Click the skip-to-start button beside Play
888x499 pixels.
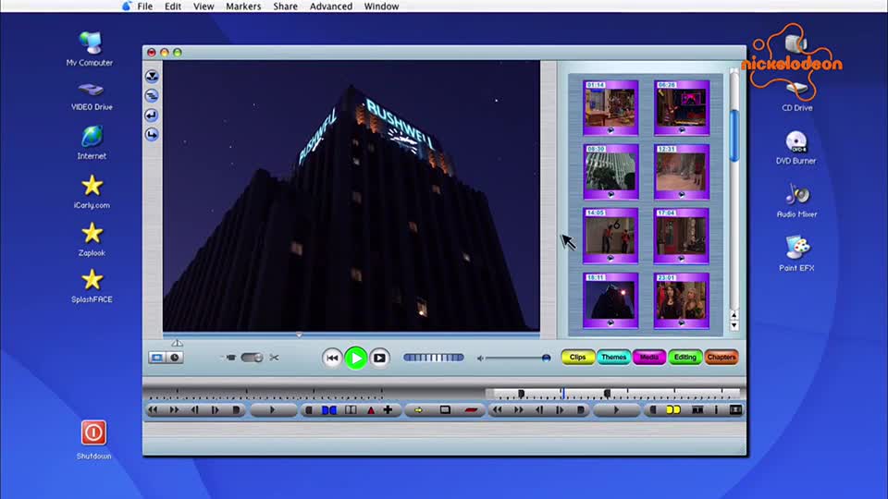332,358
